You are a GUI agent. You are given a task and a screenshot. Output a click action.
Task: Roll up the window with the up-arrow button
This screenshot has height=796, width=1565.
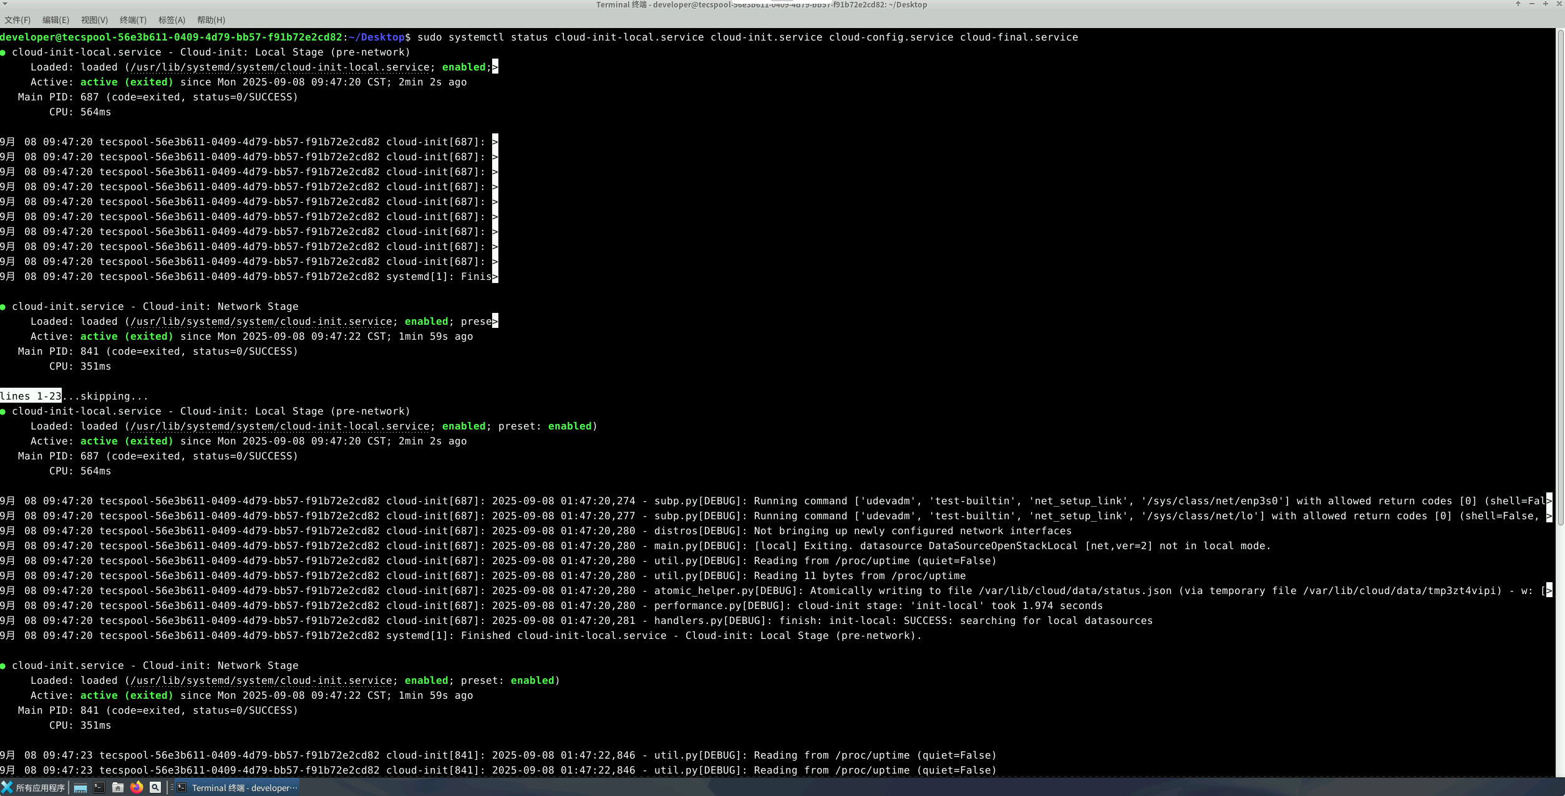[1518, 4]
